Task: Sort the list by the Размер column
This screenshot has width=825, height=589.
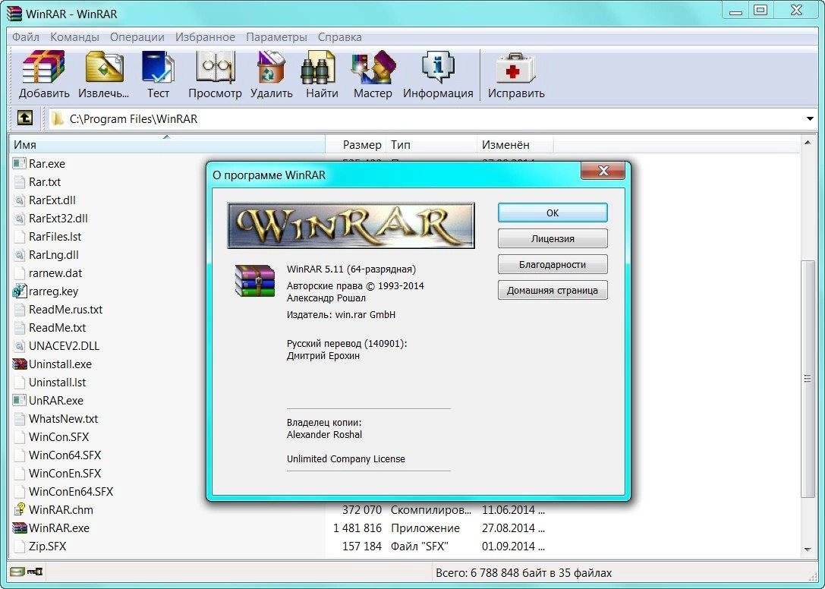Action: [355, 144]
